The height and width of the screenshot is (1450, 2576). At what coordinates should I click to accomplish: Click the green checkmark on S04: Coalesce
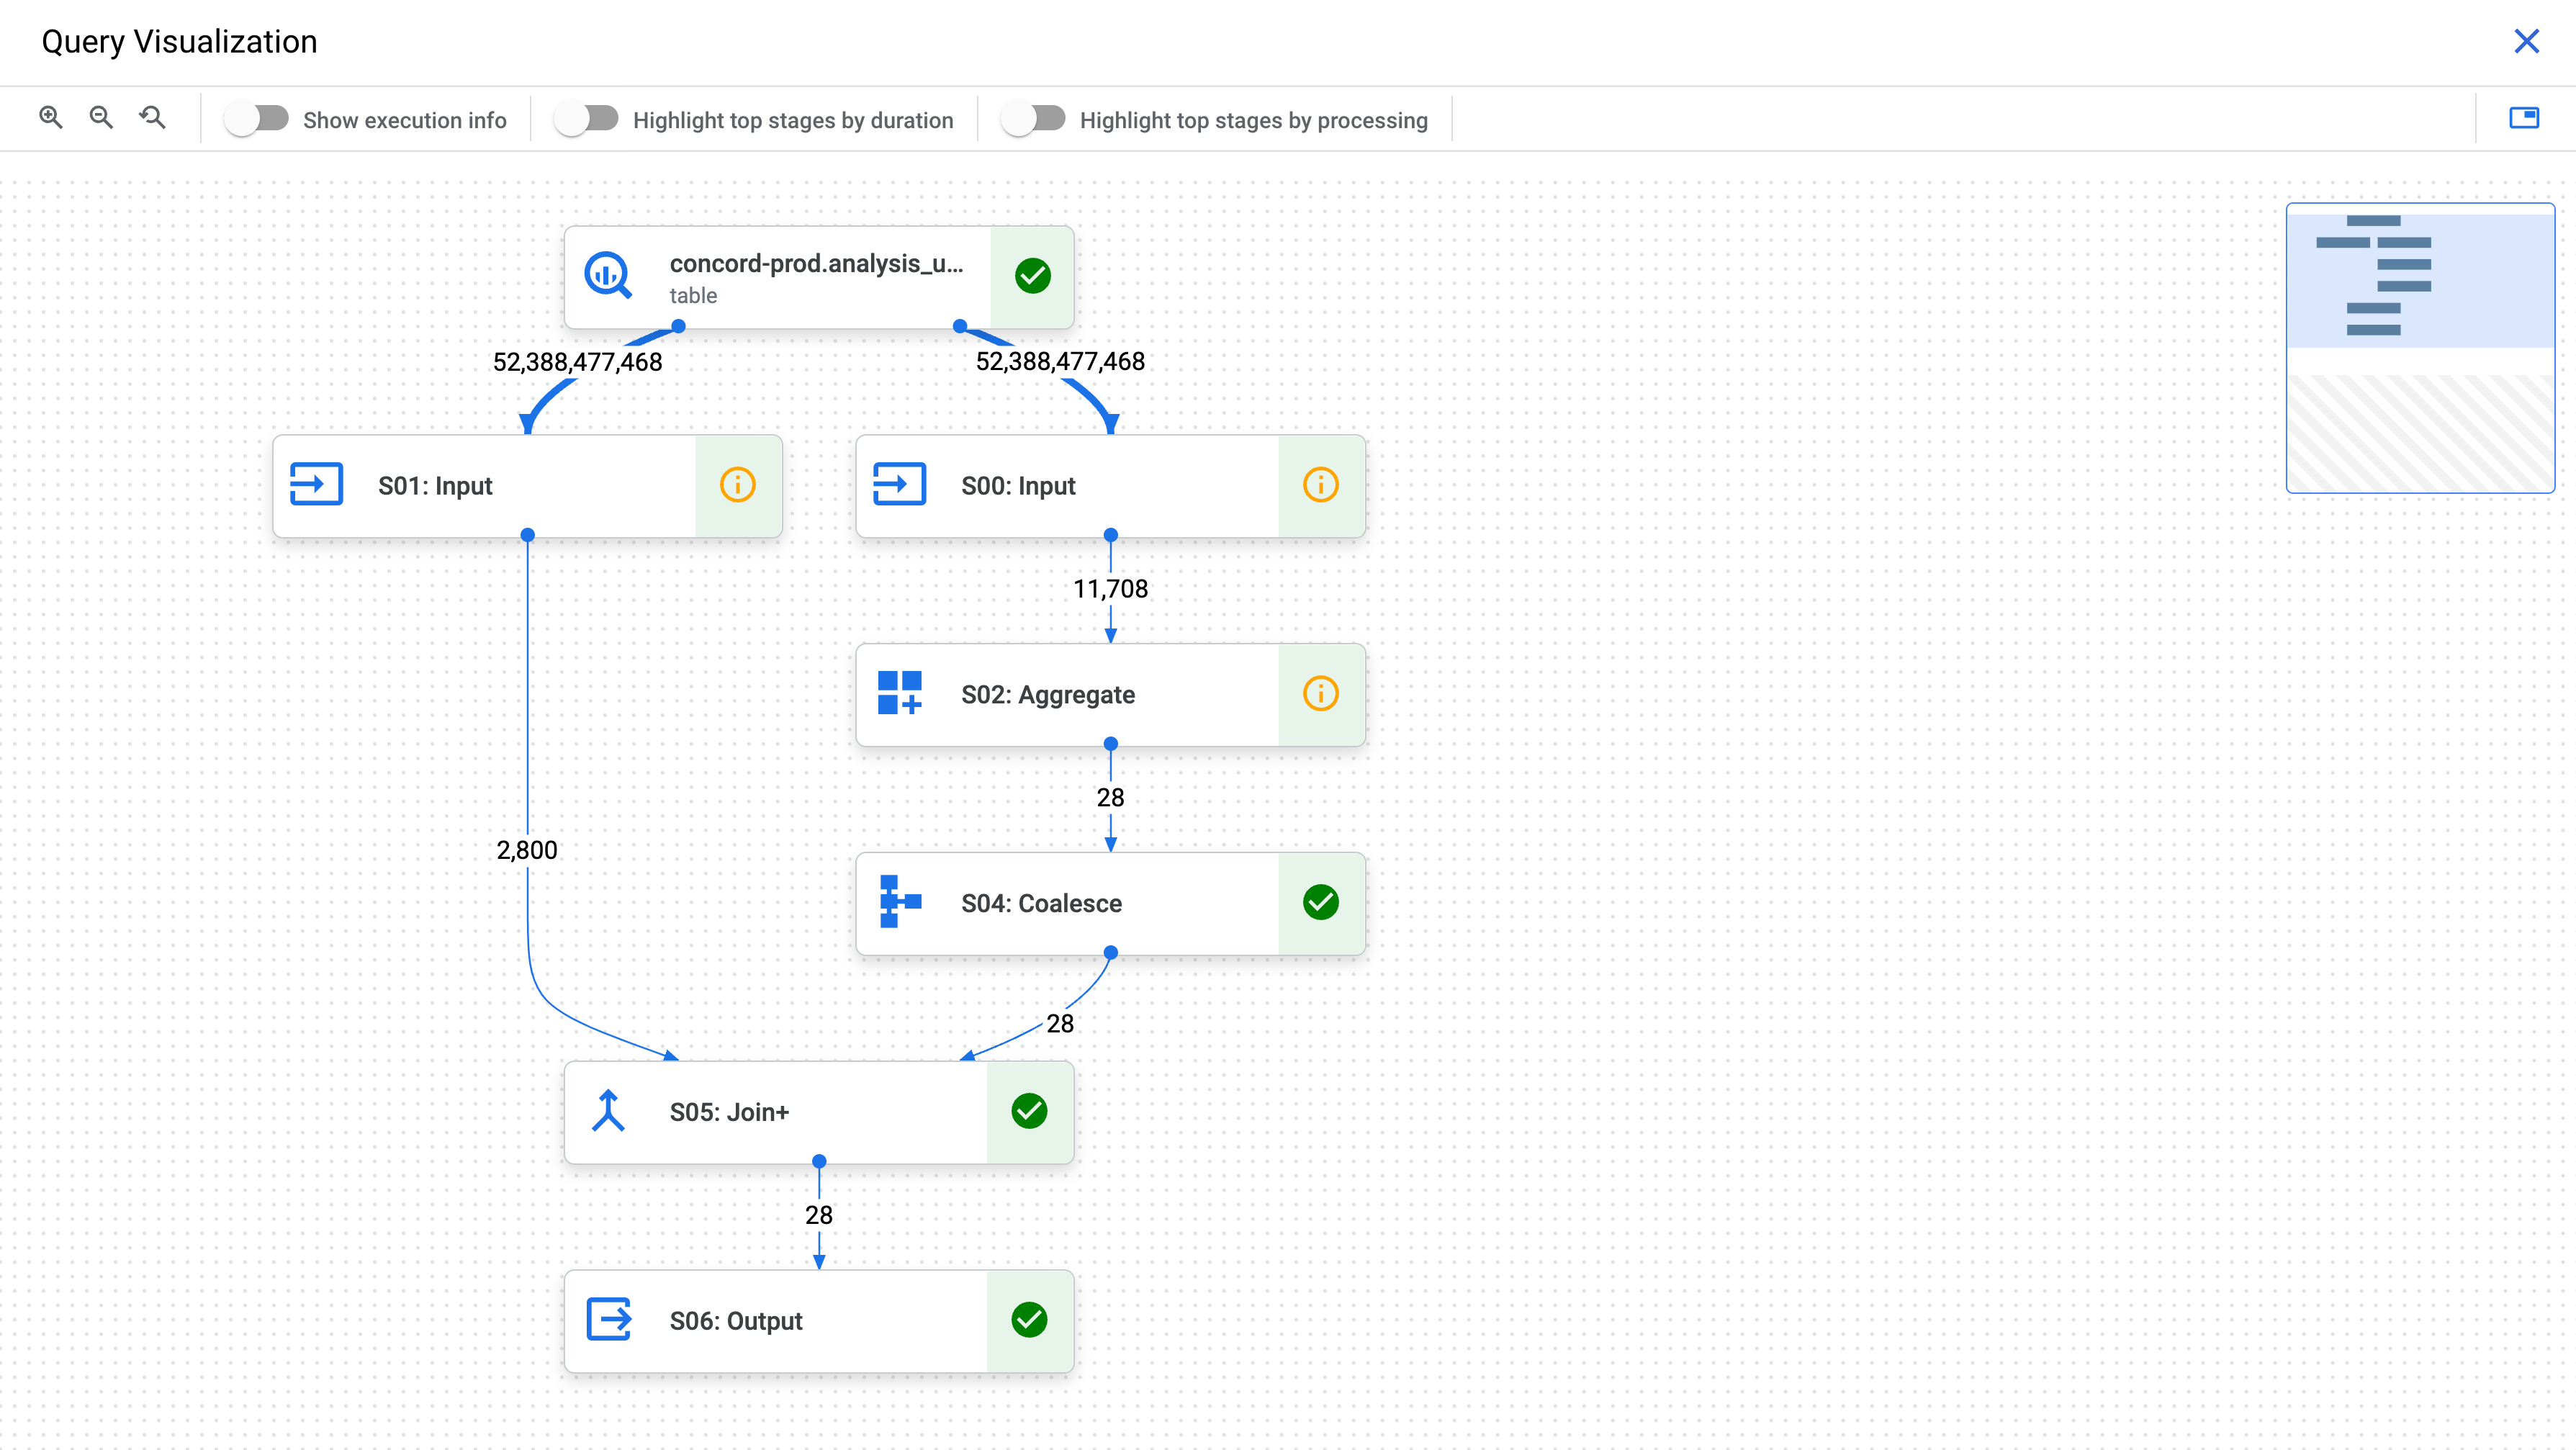1321,902
